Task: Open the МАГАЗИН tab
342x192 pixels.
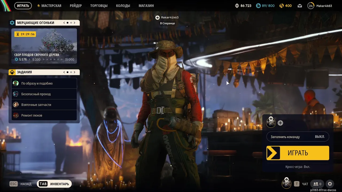Action: (x=146, y=6)
